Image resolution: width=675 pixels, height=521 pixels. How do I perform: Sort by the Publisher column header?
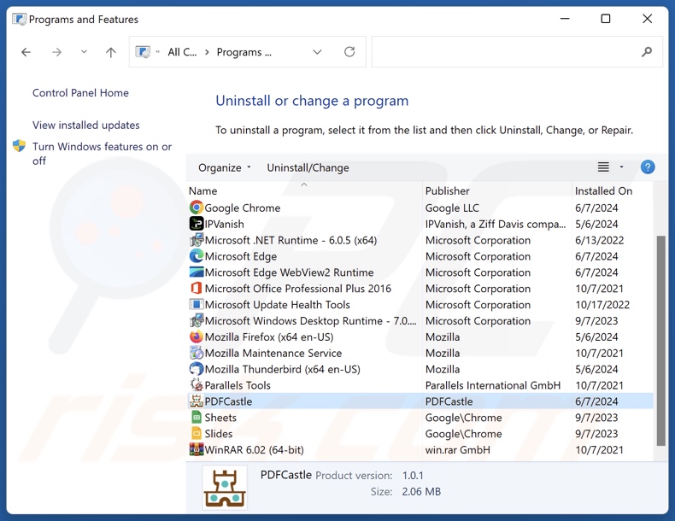[448, 191]
